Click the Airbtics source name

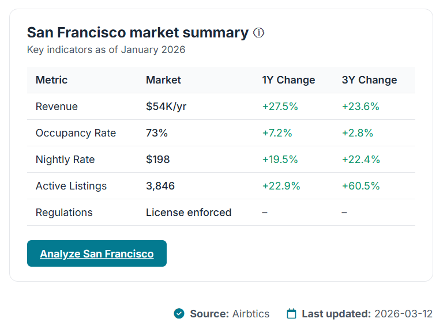(x=251, y=314)
